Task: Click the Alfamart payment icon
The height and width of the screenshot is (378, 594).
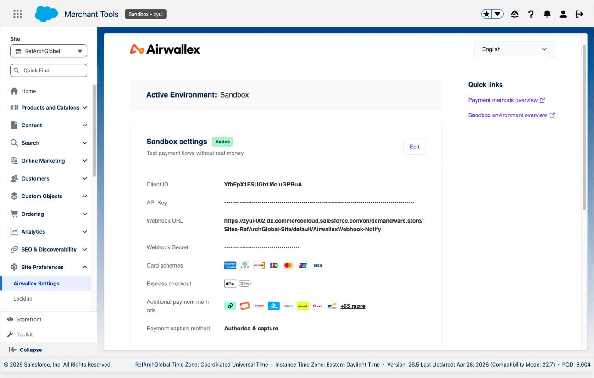Action: (x=259, y=306)
